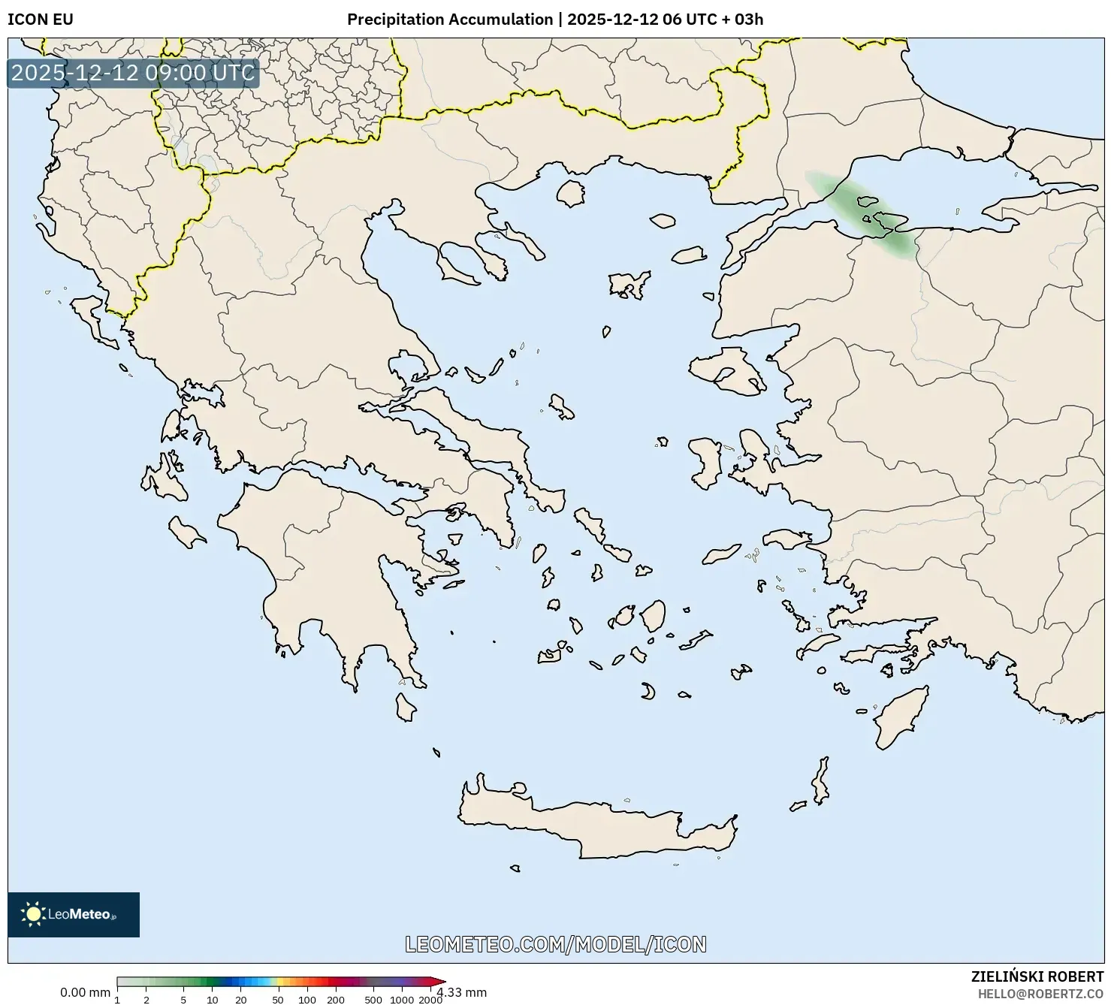
Task: Open the LEOMETEO.COM/MODEL/ICON watermark link
Action: click(x=555, y=944)
